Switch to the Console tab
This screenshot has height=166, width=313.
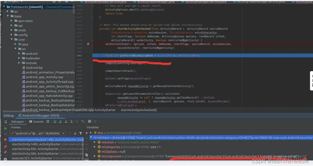[x=36, y=121]
